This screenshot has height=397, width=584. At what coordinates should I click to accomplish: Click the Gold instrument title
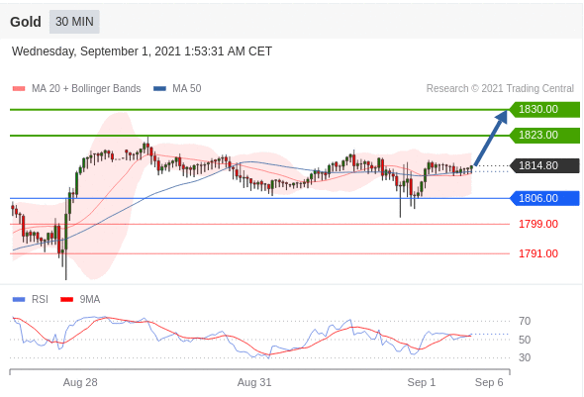(x=26, y=22)
